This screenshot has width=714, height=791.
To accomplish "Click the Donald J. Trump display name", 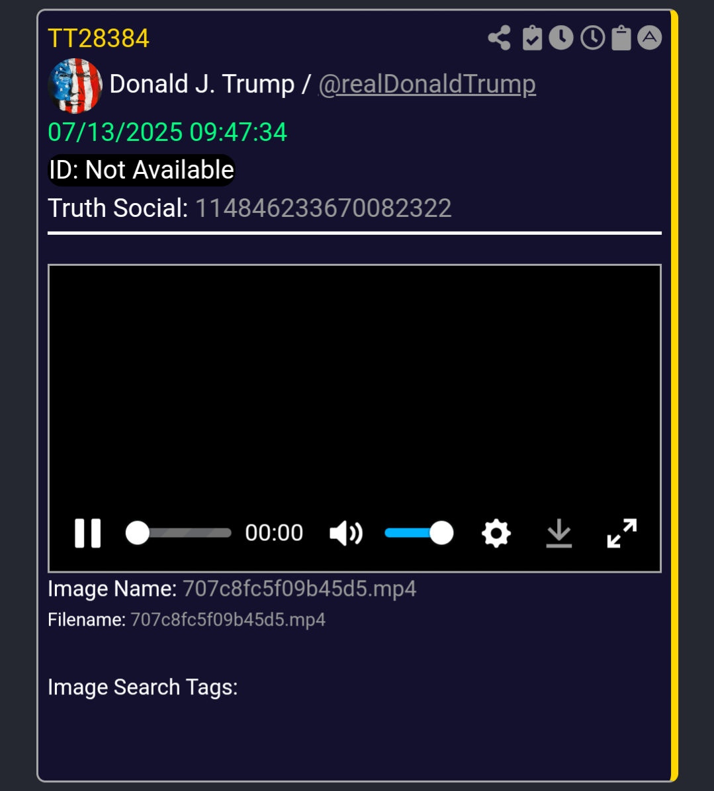I will [x=202, y=84].
